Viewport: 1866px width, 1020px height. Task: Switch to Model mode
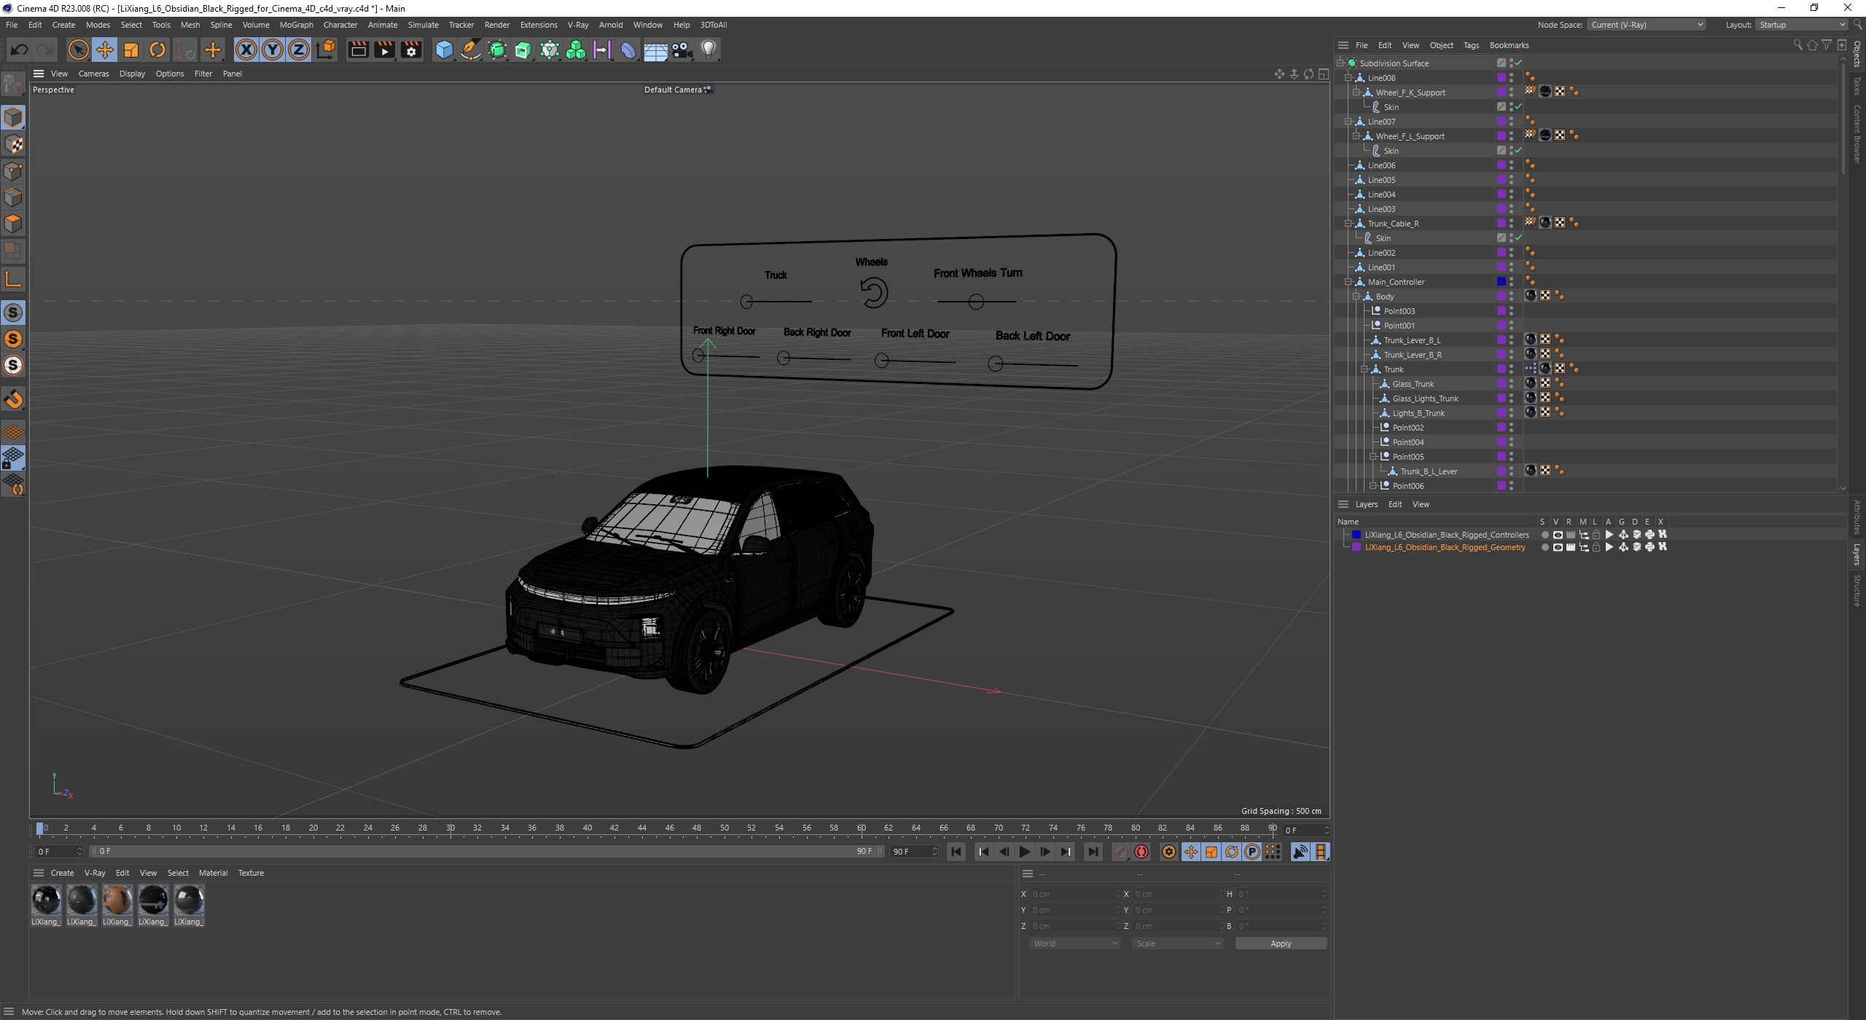pos(13,117)
